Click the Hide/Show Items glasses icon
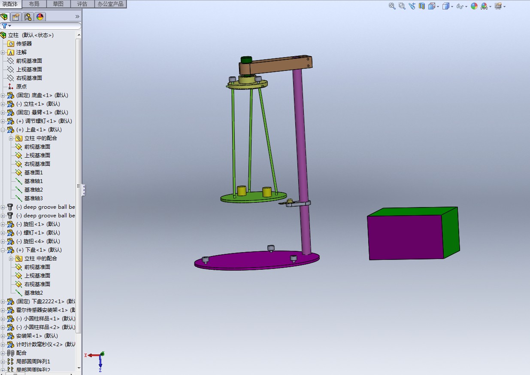Image resolution: width=530 pixels, height=375 pixels. pyautogui.click(x=460, y=6)
